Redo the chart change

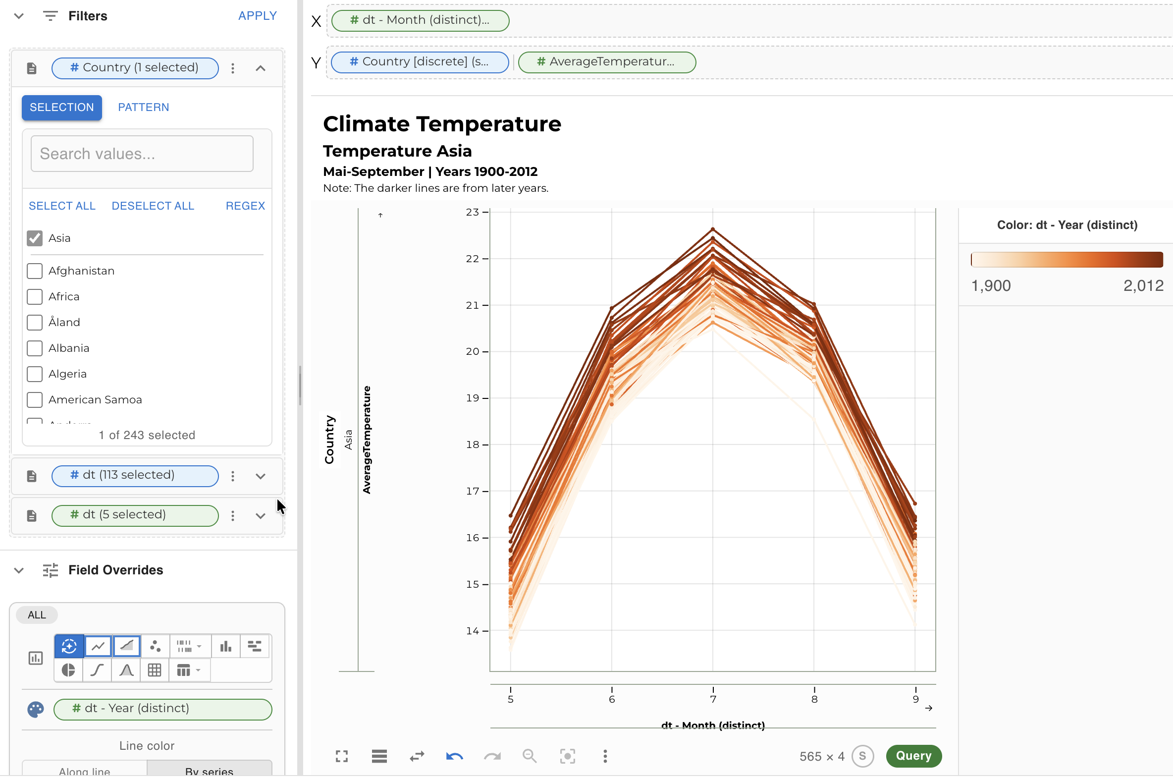[492, 757]
